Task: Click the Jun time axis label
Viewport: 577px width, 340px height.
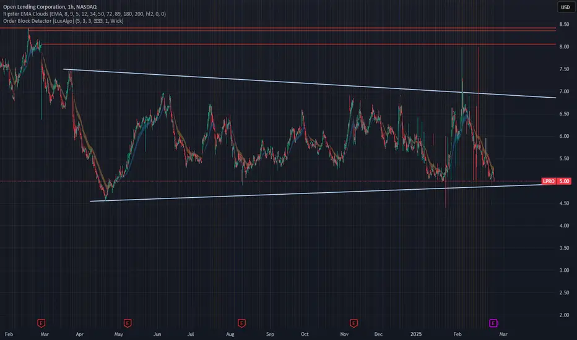Action: 157,334
